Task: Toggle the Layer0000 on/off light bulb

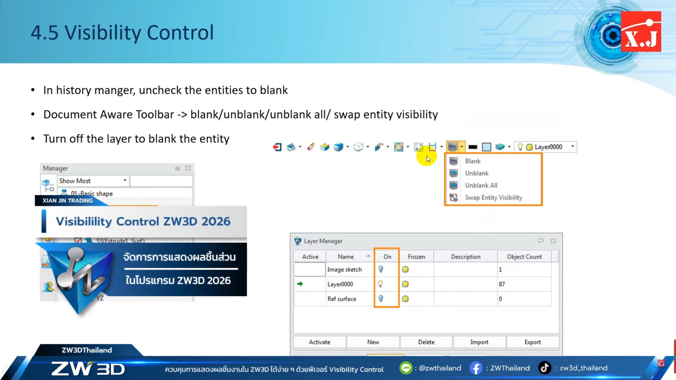Action: 380,284
